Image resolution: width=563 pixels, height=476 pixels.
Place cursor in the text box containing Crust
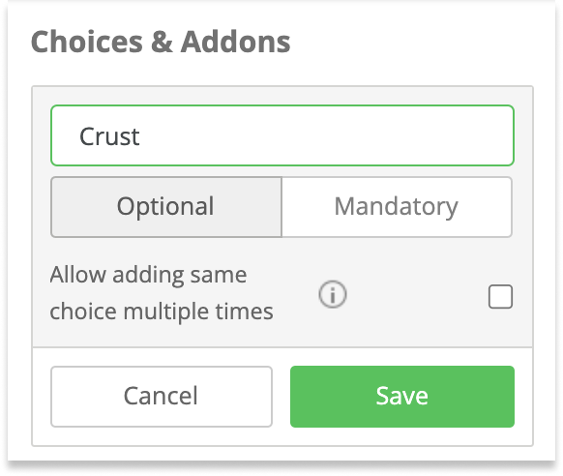point(282,135)
